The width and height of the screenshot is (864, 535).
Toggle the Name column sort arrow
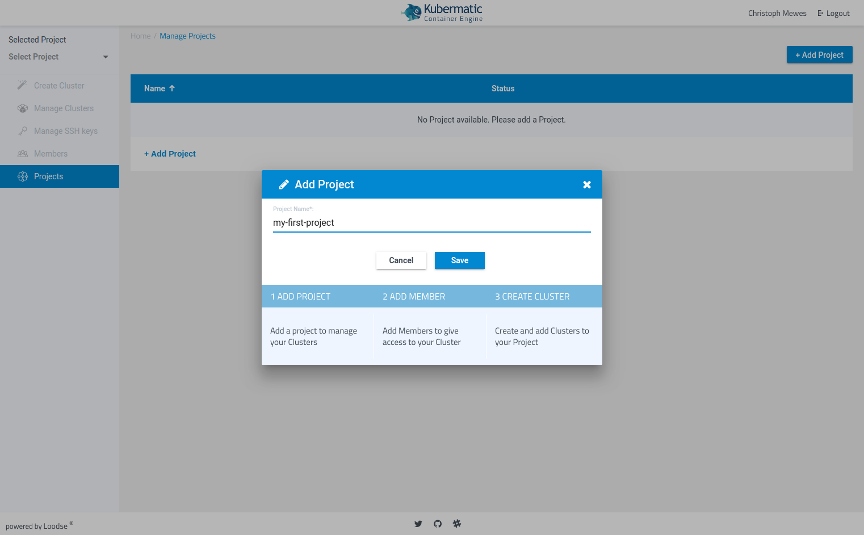click(x=172, y=89)
